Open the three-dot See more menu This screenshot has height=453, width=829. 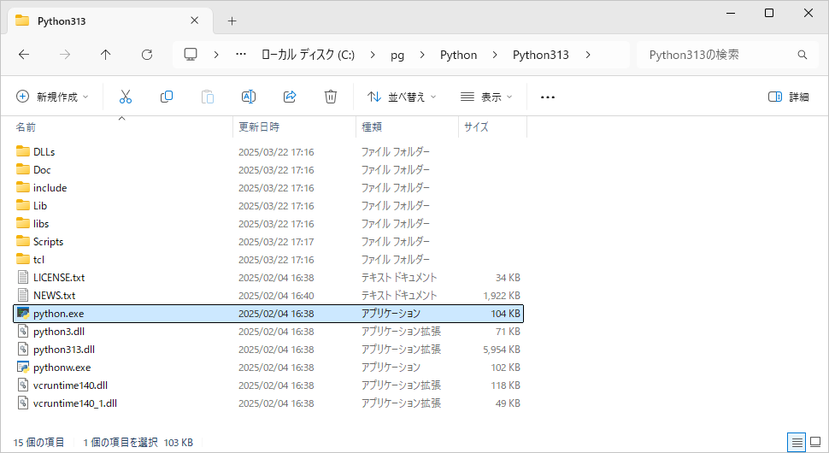pos(548,97)
